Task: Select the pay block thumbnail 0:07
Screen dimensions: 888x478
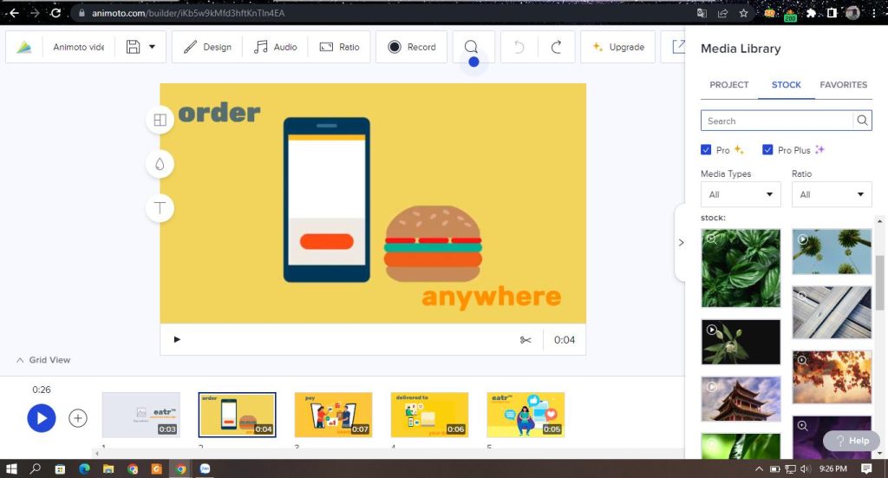Action: coord(334,415)
